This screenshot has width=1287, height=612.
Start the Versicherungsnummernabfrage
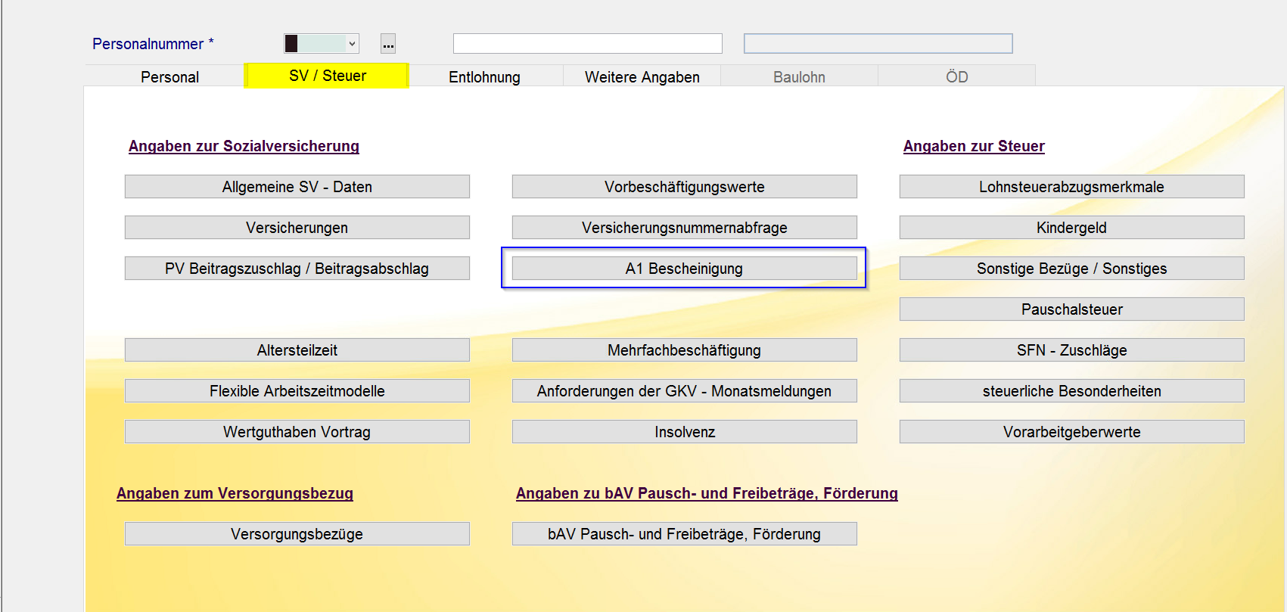pyautogui.click(x=684, y=228)
